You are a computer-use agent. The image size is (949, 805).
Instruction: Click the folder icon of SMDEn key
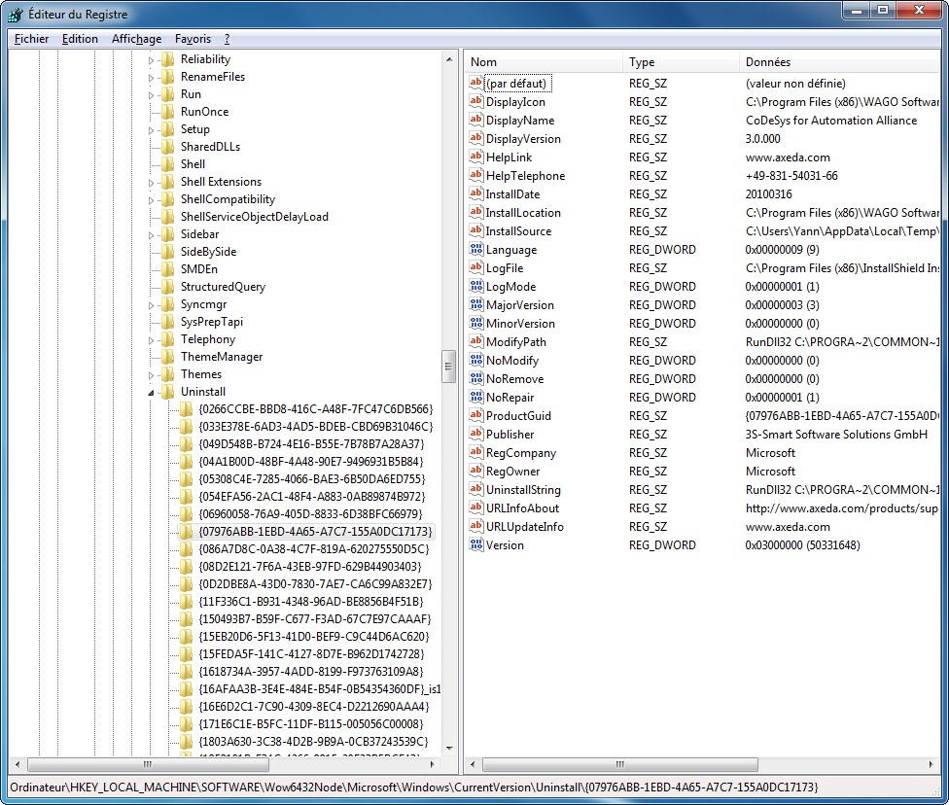pyautogui.click(x=167, y=268)
